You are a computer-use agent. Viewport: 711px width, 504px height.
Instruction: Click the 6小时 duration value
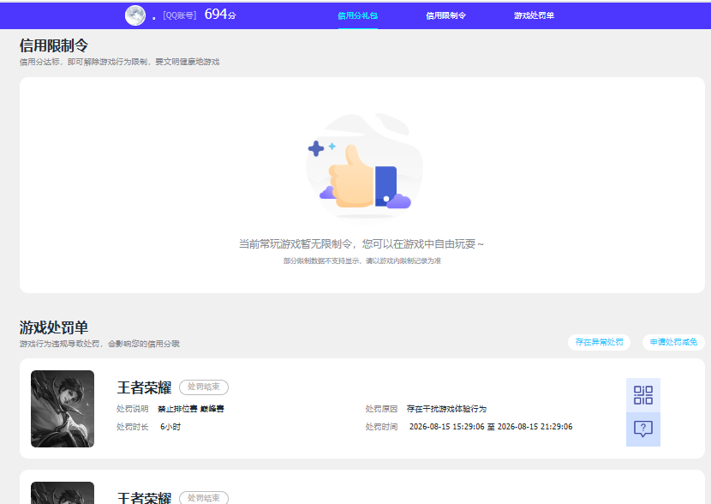(170, 426)
